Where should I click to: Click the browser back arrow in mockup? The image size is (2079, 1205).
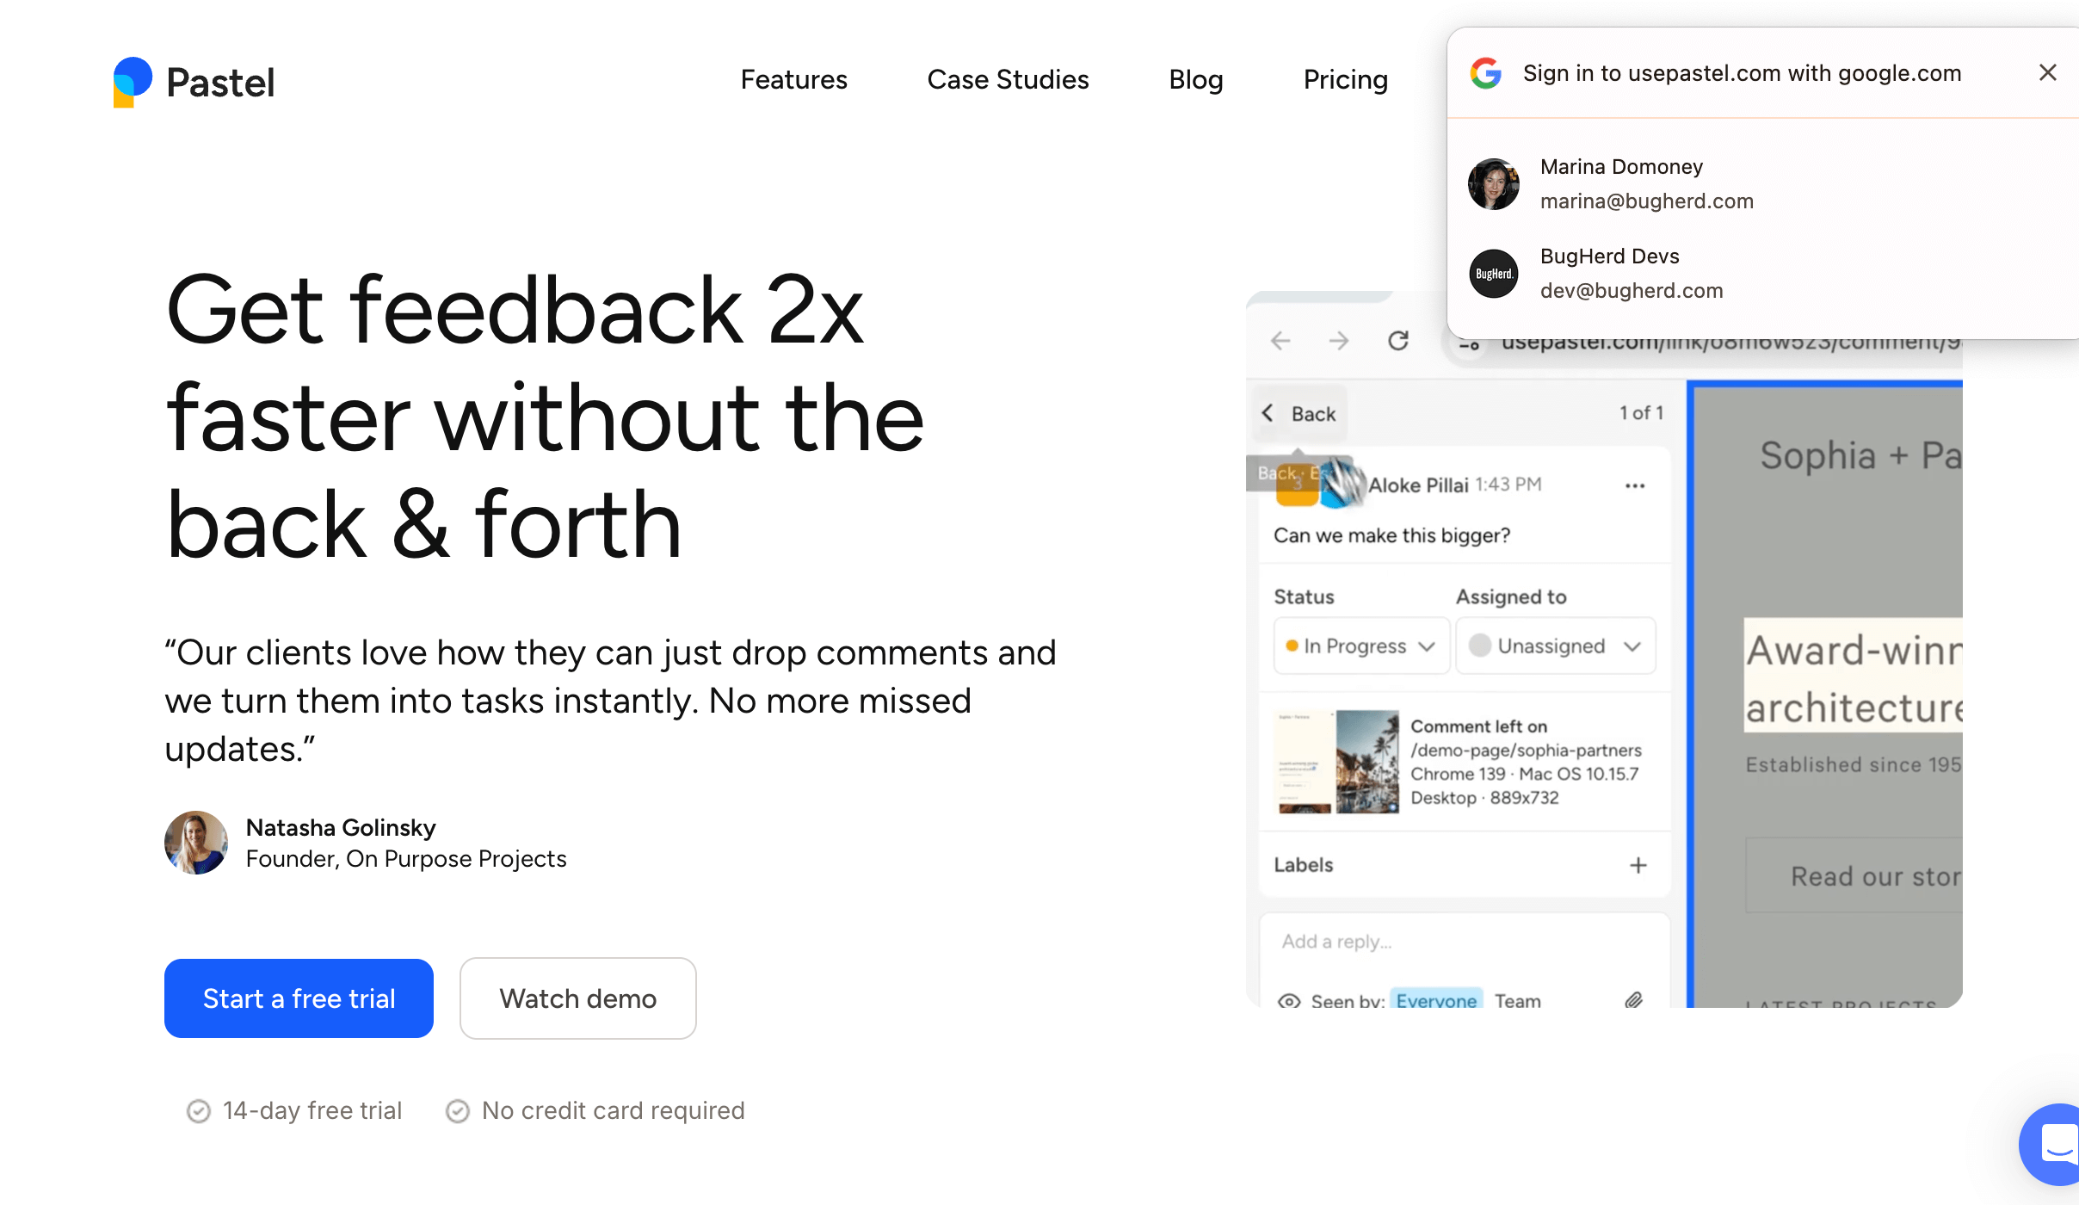click(x=1280, y=341)
